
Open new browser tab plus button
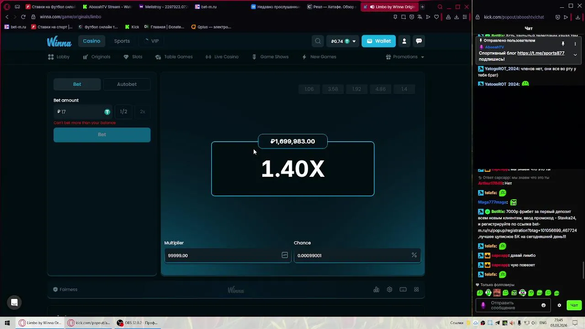(422, 7)
